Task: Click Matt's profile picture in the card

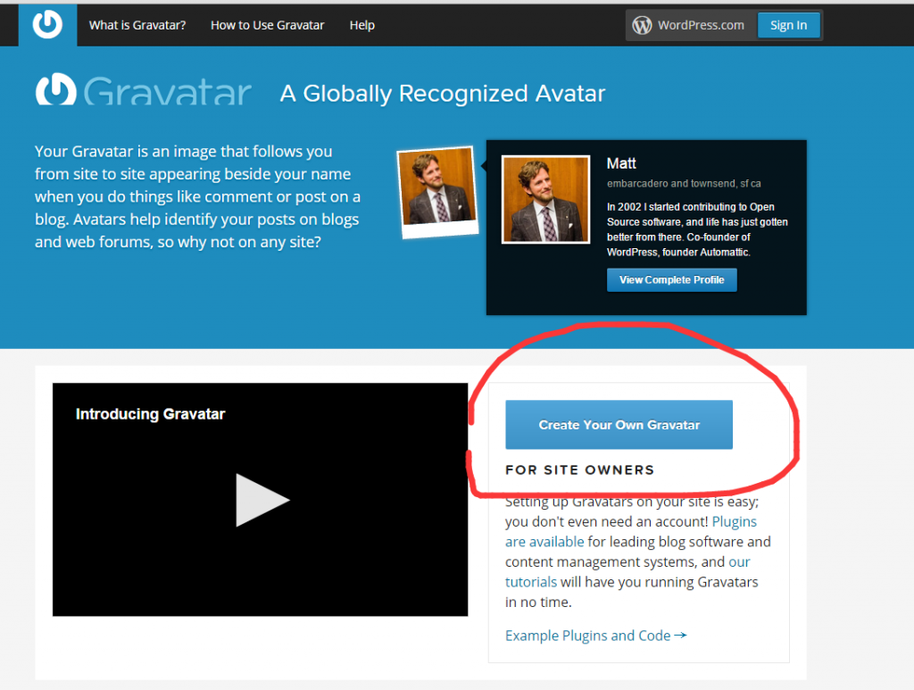Action: click(x=545, y=199)
